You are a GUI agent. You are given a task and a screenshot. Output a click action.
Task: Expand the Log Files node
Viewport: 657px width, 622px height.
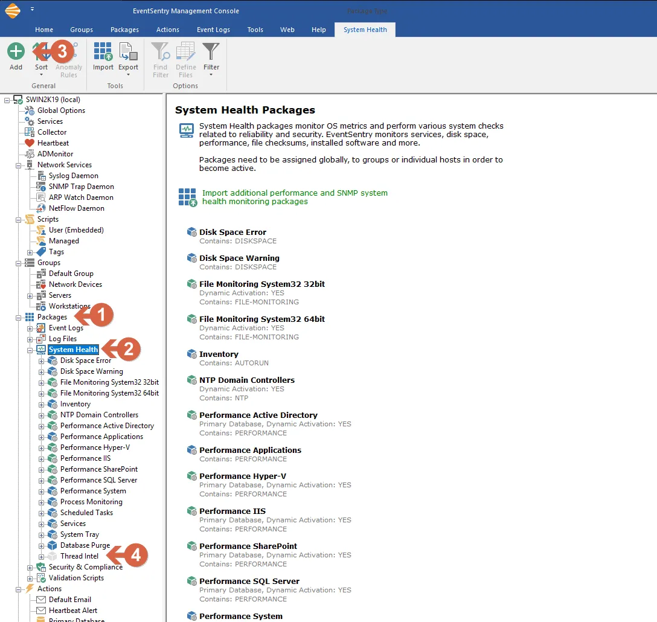tap(30, 339)
